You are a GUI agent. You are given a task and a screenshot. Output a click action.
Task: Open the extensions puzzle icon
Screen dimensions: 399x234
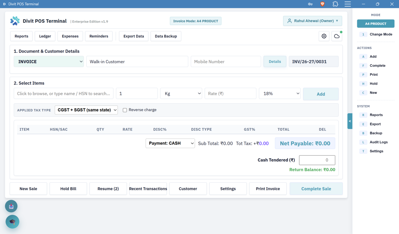click(x=335, y=4)
